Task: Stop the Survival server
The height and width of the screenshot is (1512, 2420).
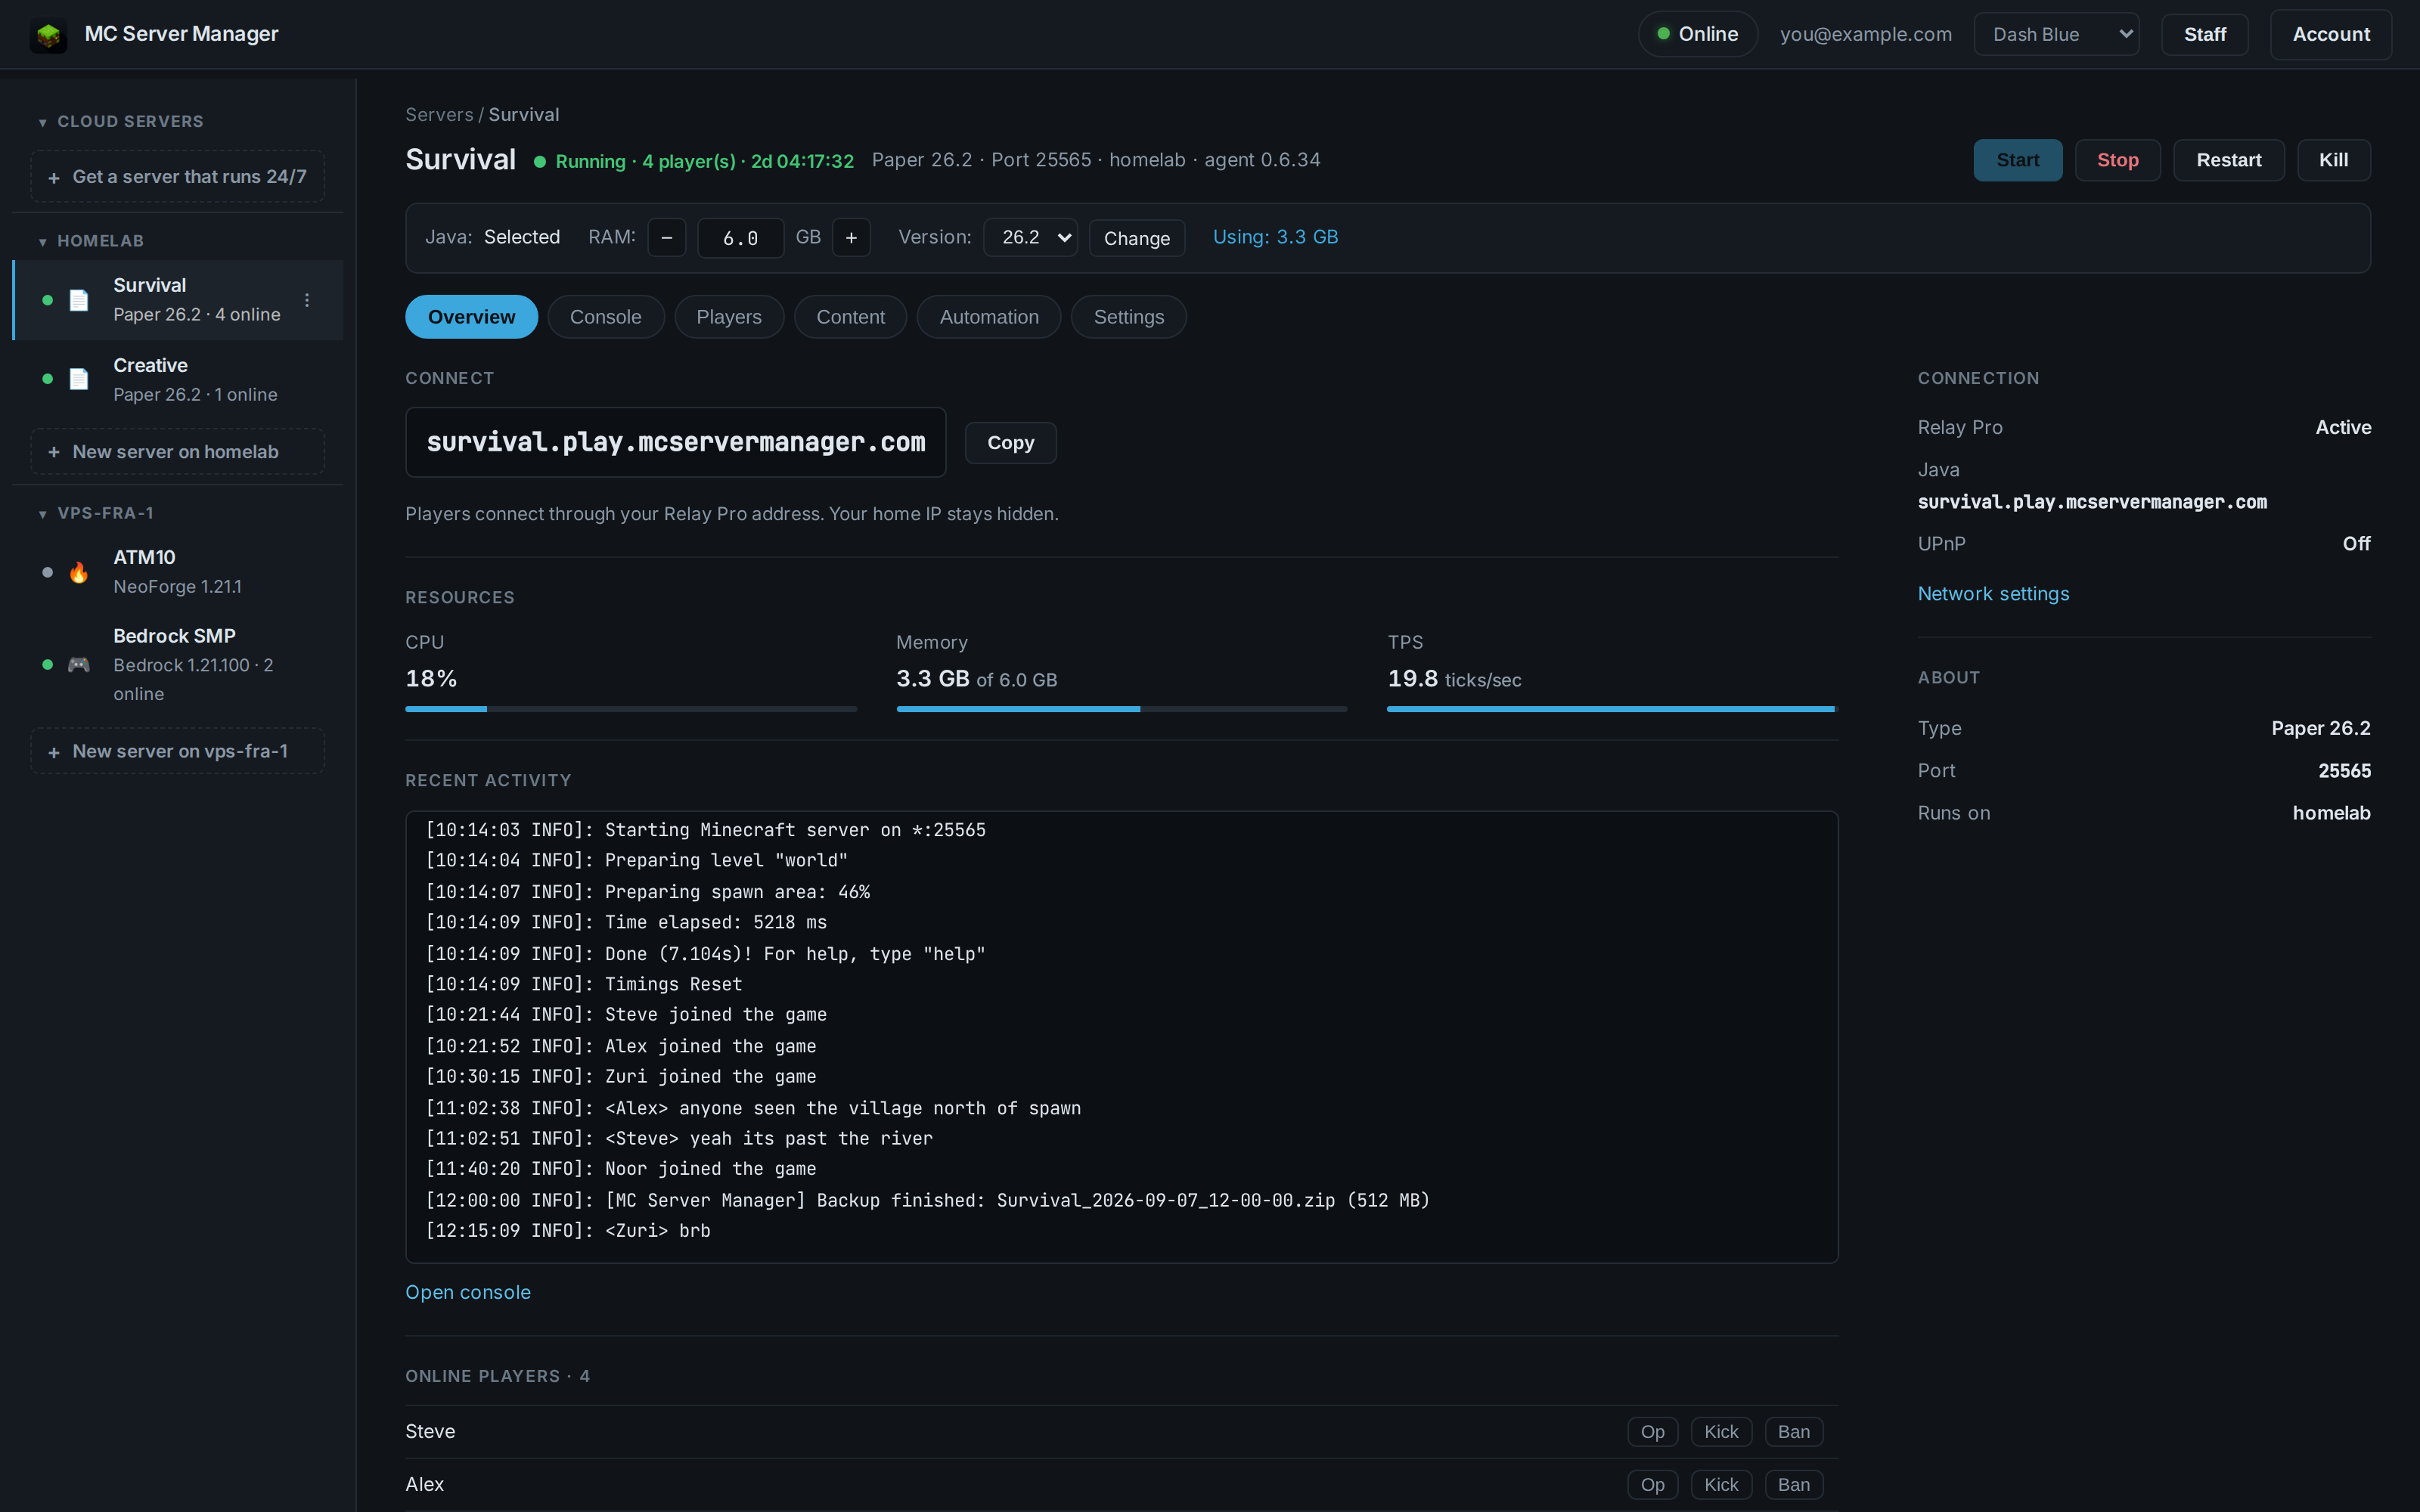Action: click(2117, 160)
